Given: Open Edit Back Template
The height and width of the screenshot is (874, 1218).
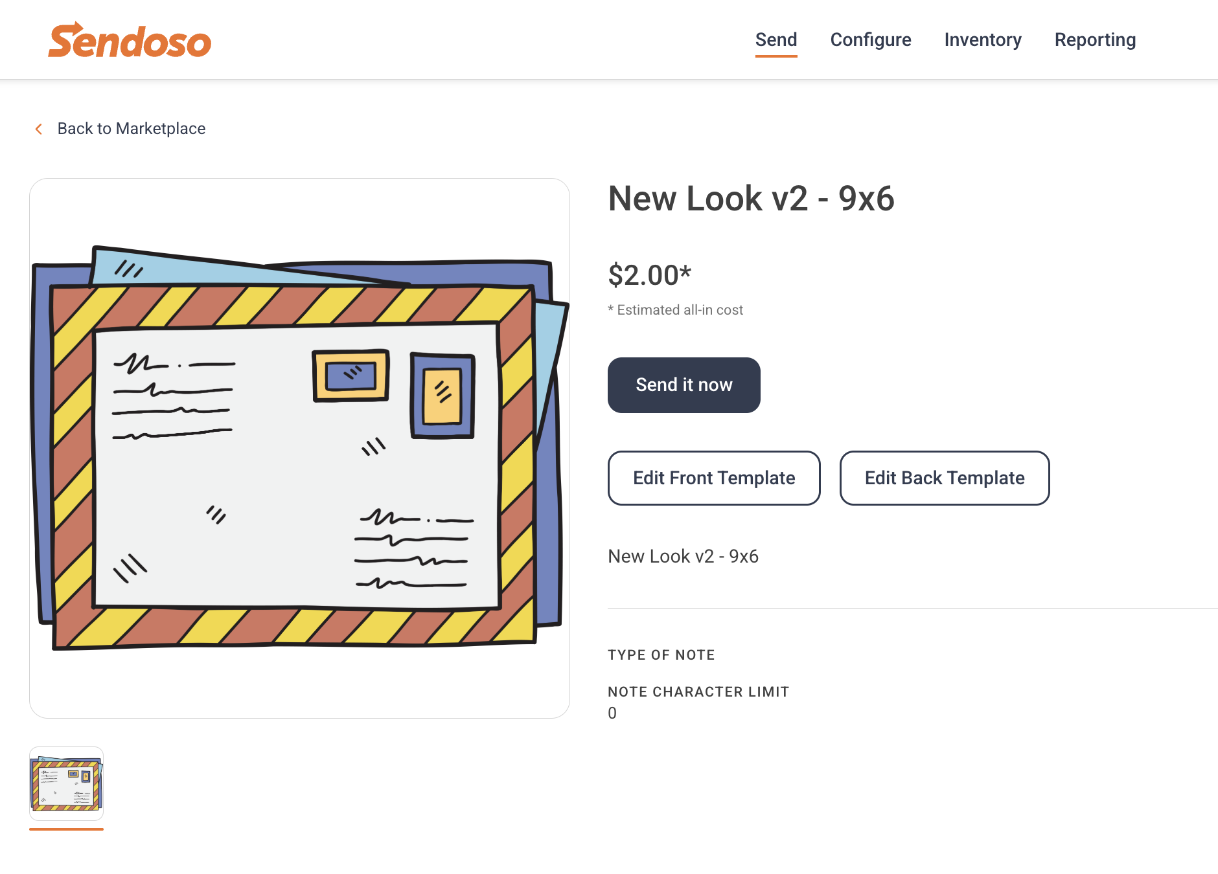Looking at the screenshot, I should click(945, 478).
